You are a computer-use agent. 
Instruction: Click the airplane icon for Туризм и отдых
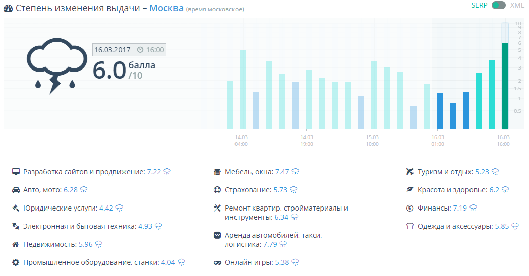pyautogui.click(x=410, y=172)
